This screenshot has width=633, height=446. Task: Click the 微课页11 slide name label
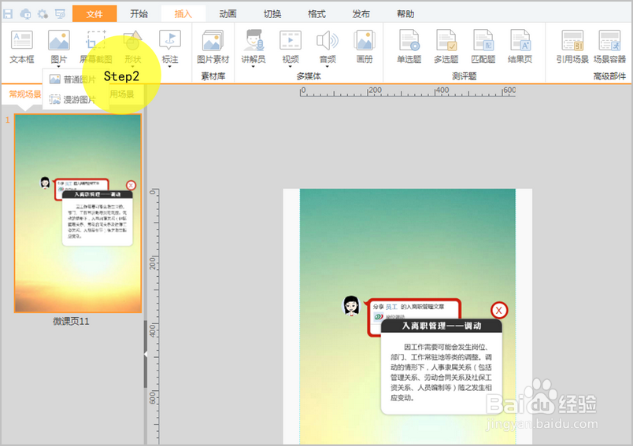[x=71, y=322]
